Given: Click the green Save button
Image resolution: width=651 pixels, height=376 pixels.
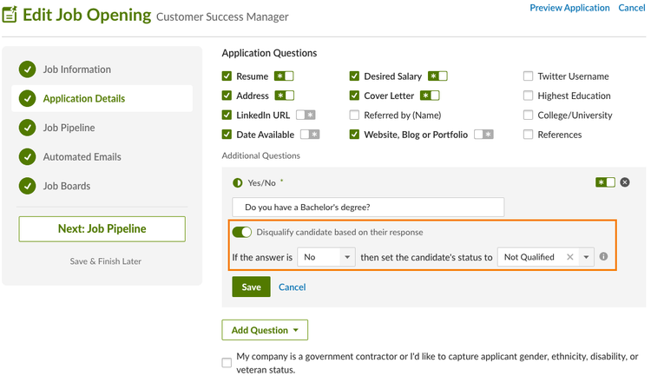Looking at the screenshot, I should (251, 287).
